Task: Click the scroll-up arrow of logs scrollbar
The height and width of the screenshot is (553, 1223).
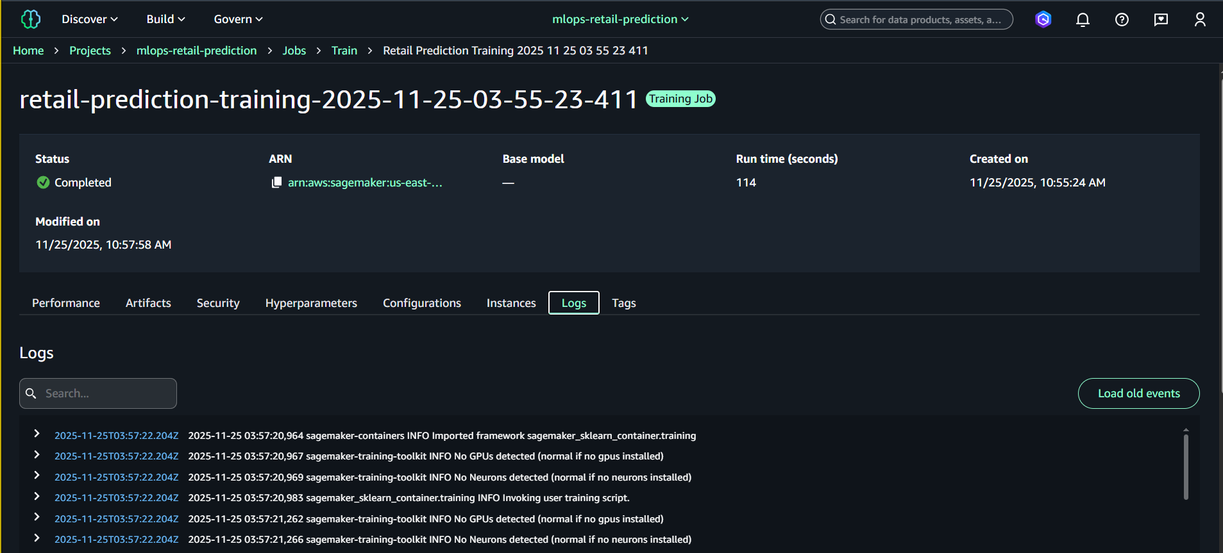Action: click(1186, 430)
